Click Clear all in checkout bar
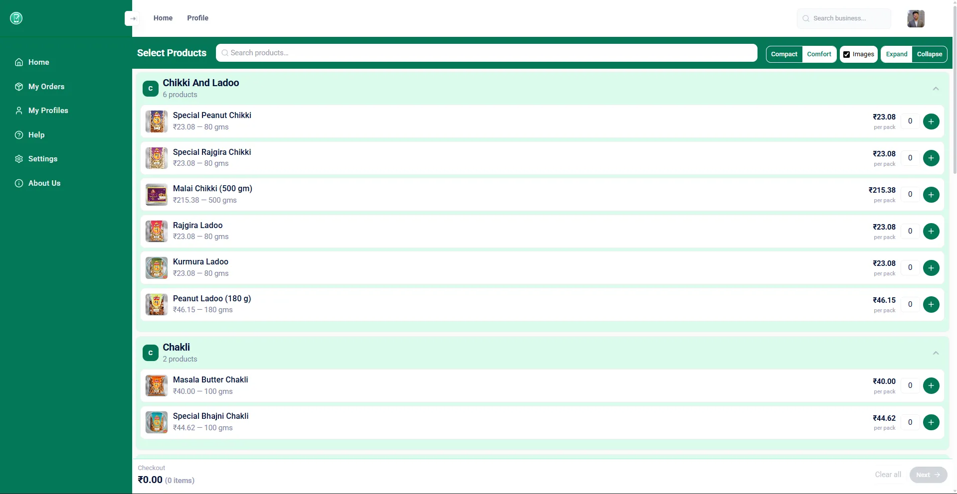This screenshot has width=957, height=494. coord(888,475)
